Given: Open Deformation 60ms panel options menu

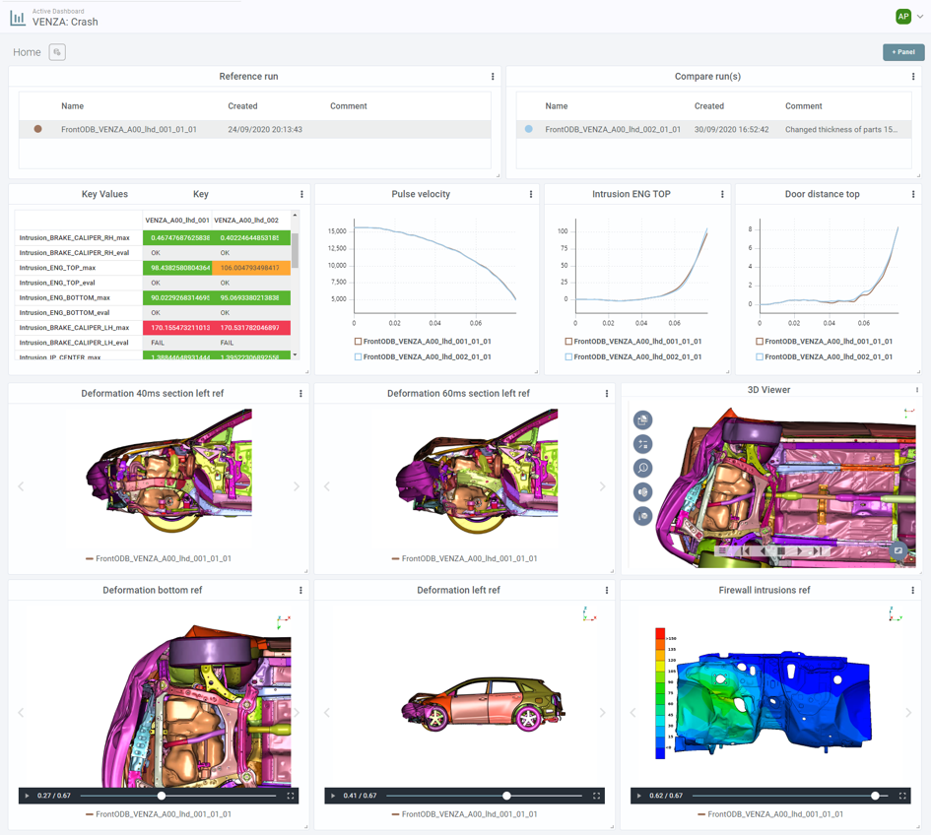Looking at the screenshot, I should [606, 394].
